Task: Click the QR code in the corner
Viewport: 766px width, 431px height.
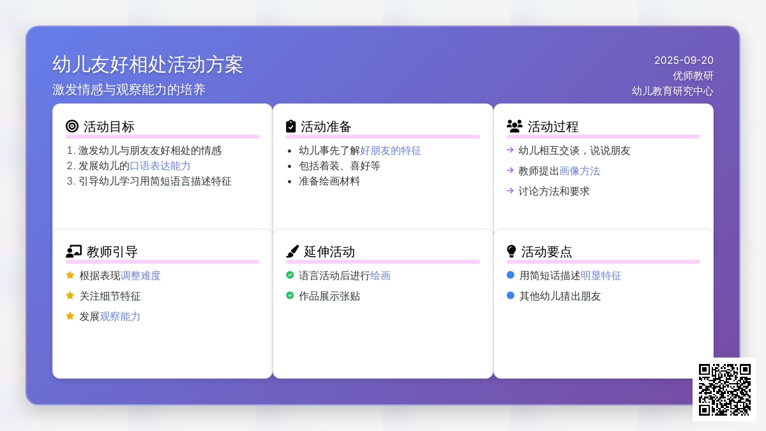Action: (x=725, y=389)
